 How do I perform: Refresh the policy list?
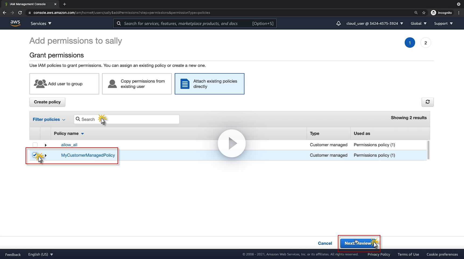pos(427,102)
